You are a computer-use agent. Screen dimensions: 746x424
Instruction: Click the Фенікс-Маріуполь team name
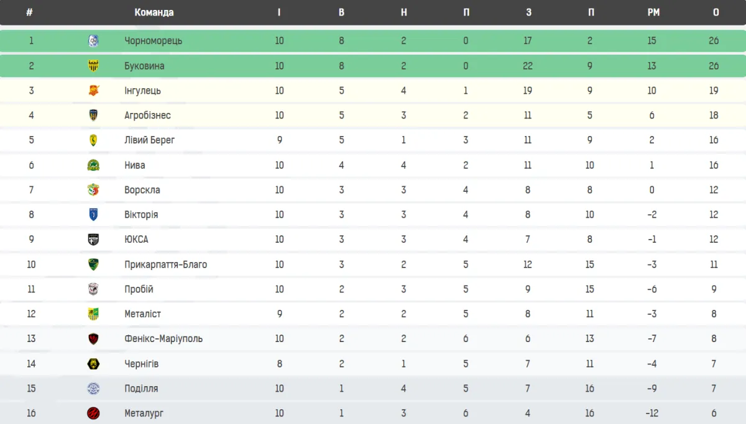(x=163, y=339)
